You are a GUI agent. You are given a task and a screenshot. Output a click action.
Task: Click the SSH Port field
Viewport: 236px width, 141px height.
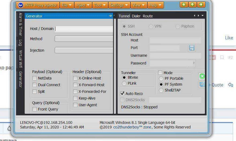coord(165,48)
